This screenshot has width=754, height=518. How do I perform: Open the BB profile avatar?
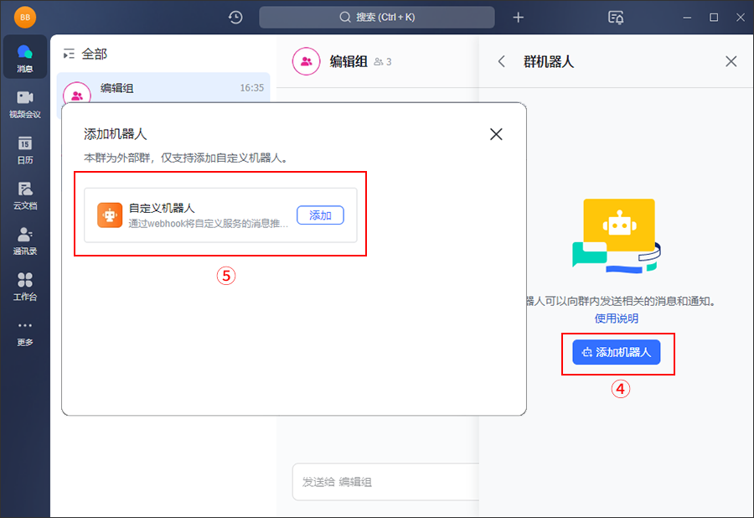coord(25,18)
